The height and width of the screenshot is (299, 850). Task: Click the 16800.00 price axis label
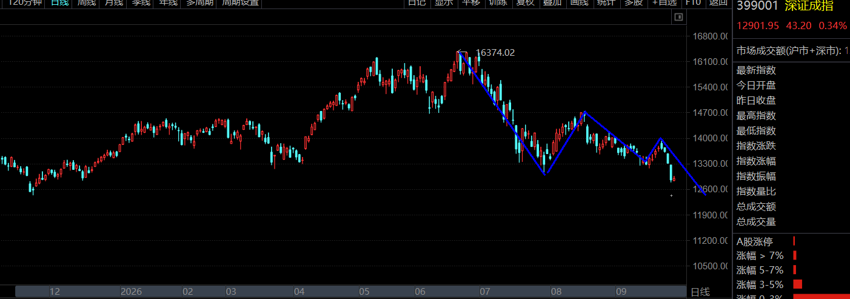click(x=710, y=36)
